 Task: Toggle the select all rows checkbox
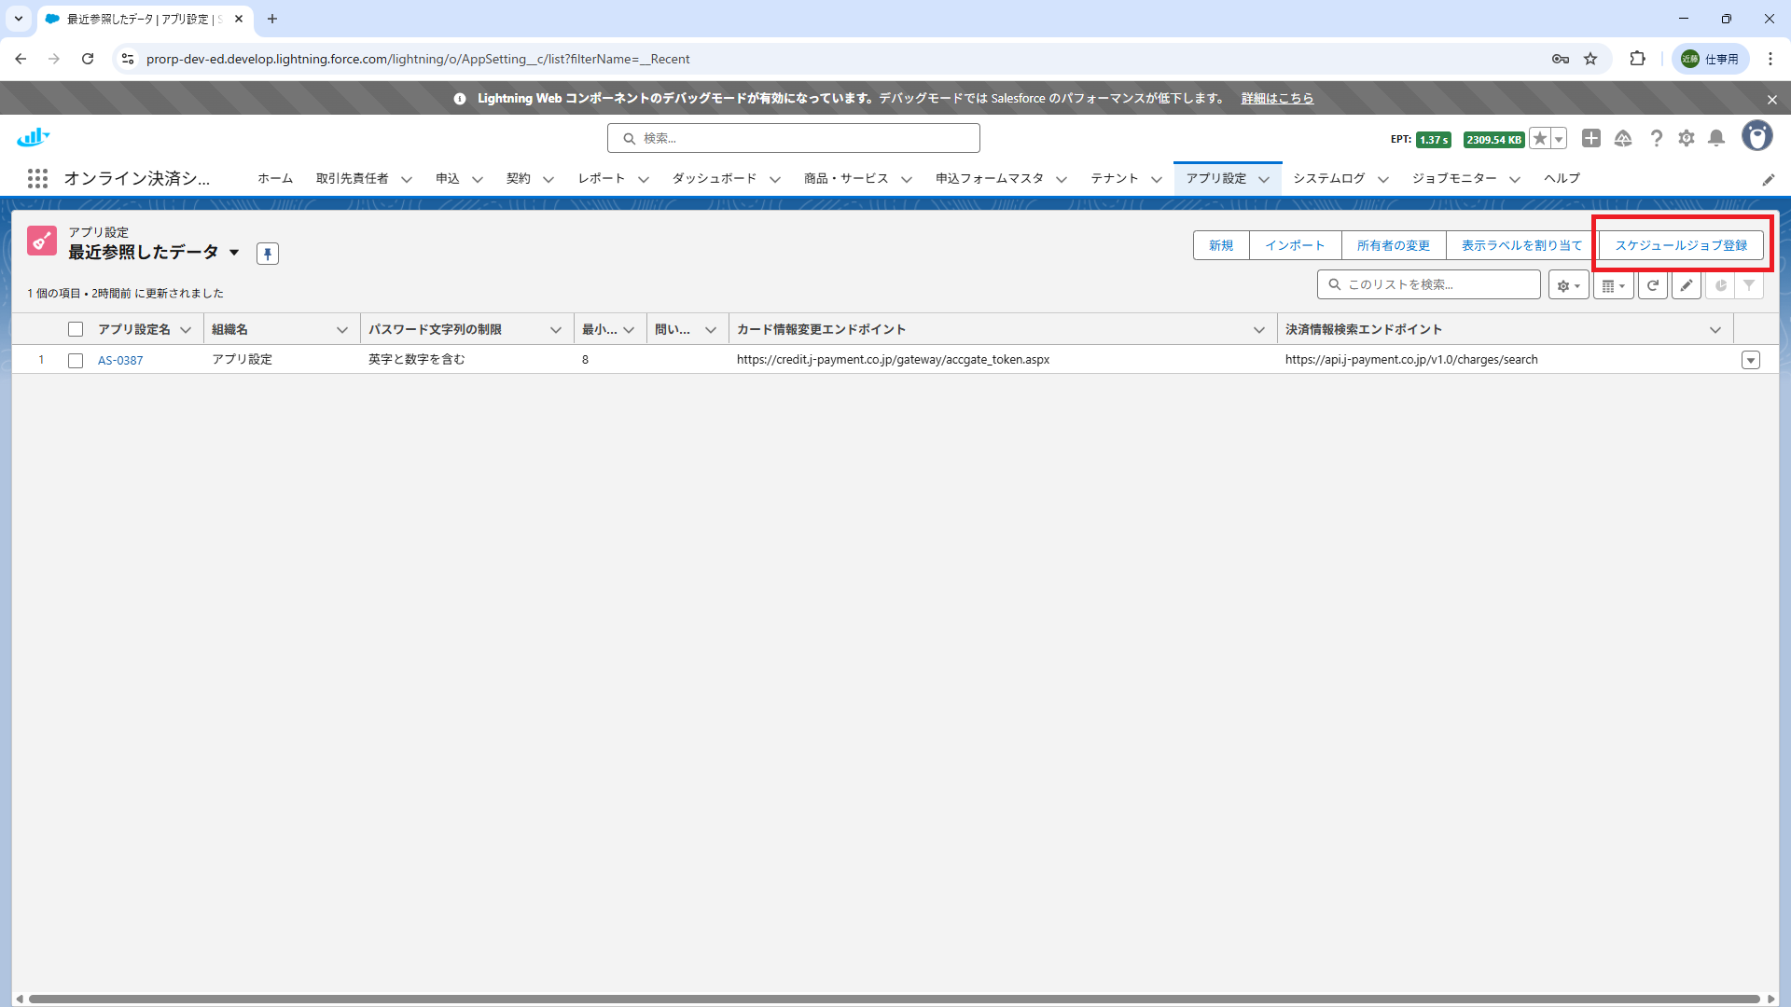(76, 329)
